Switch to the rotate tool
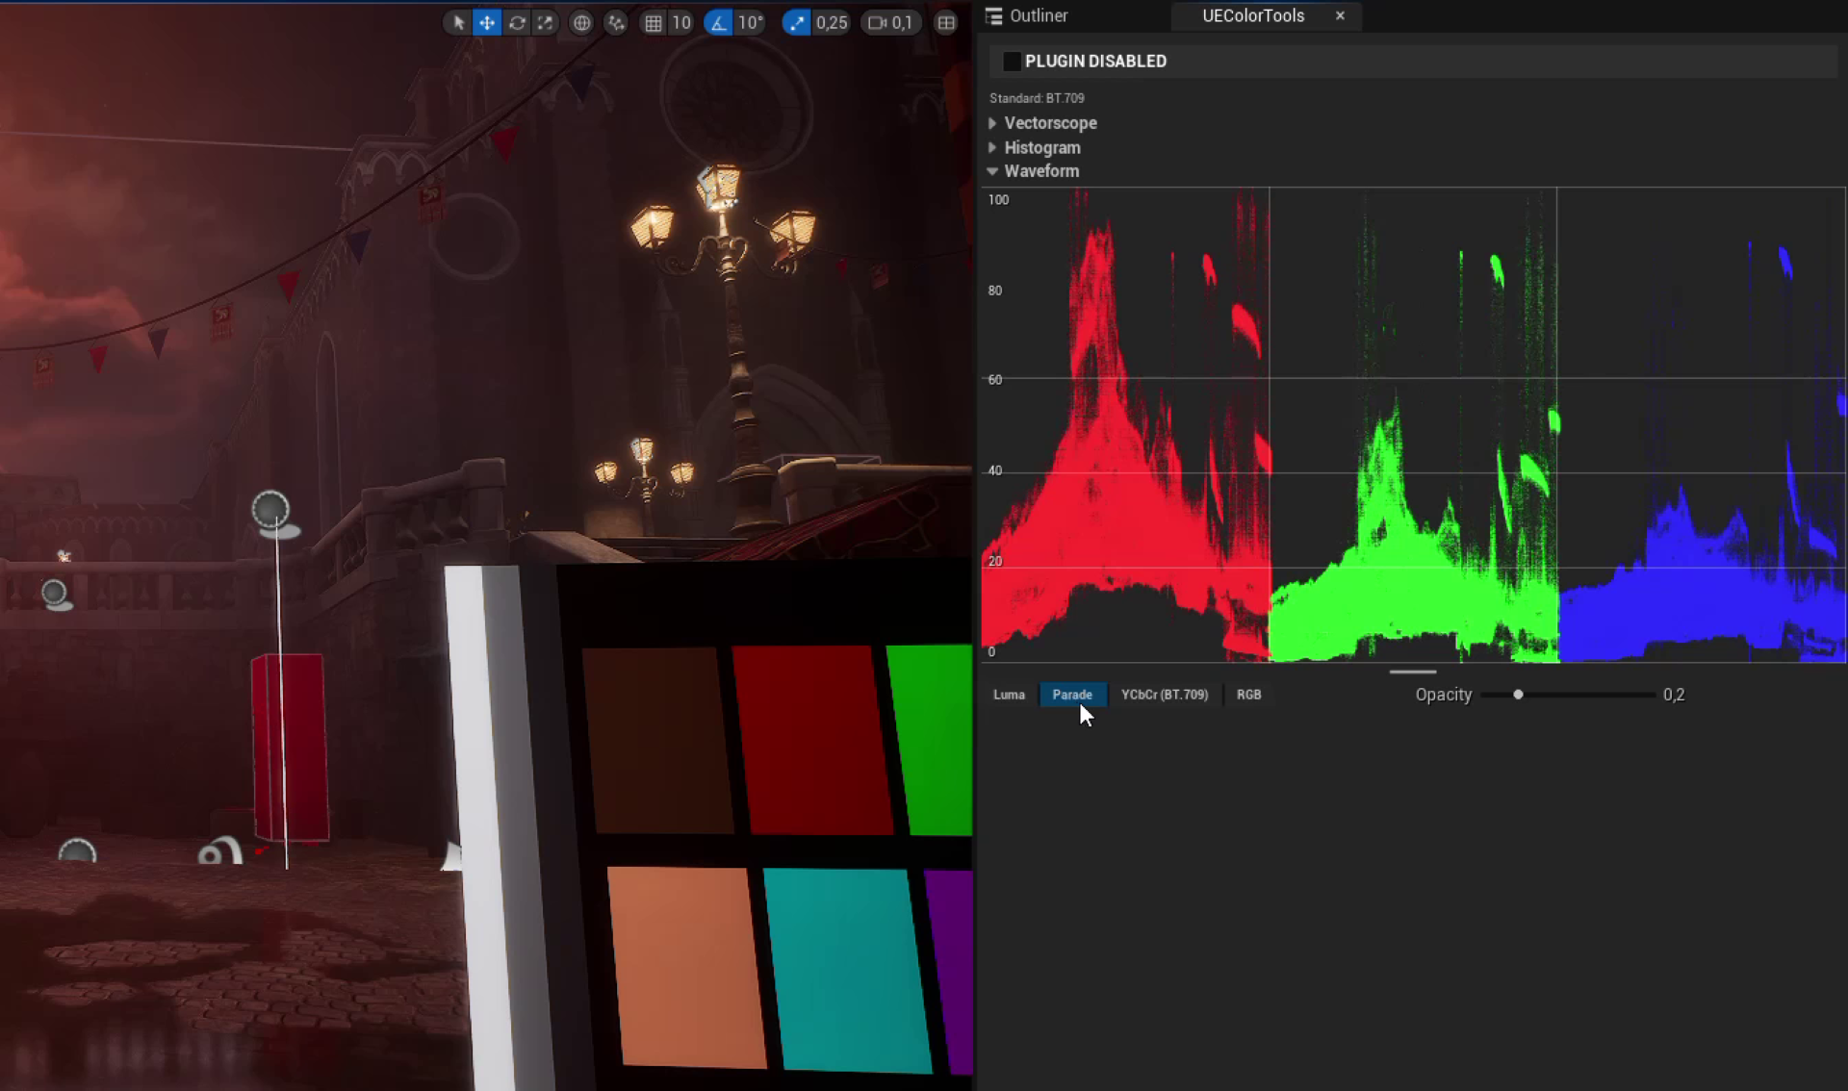 [x=517, y=22]
